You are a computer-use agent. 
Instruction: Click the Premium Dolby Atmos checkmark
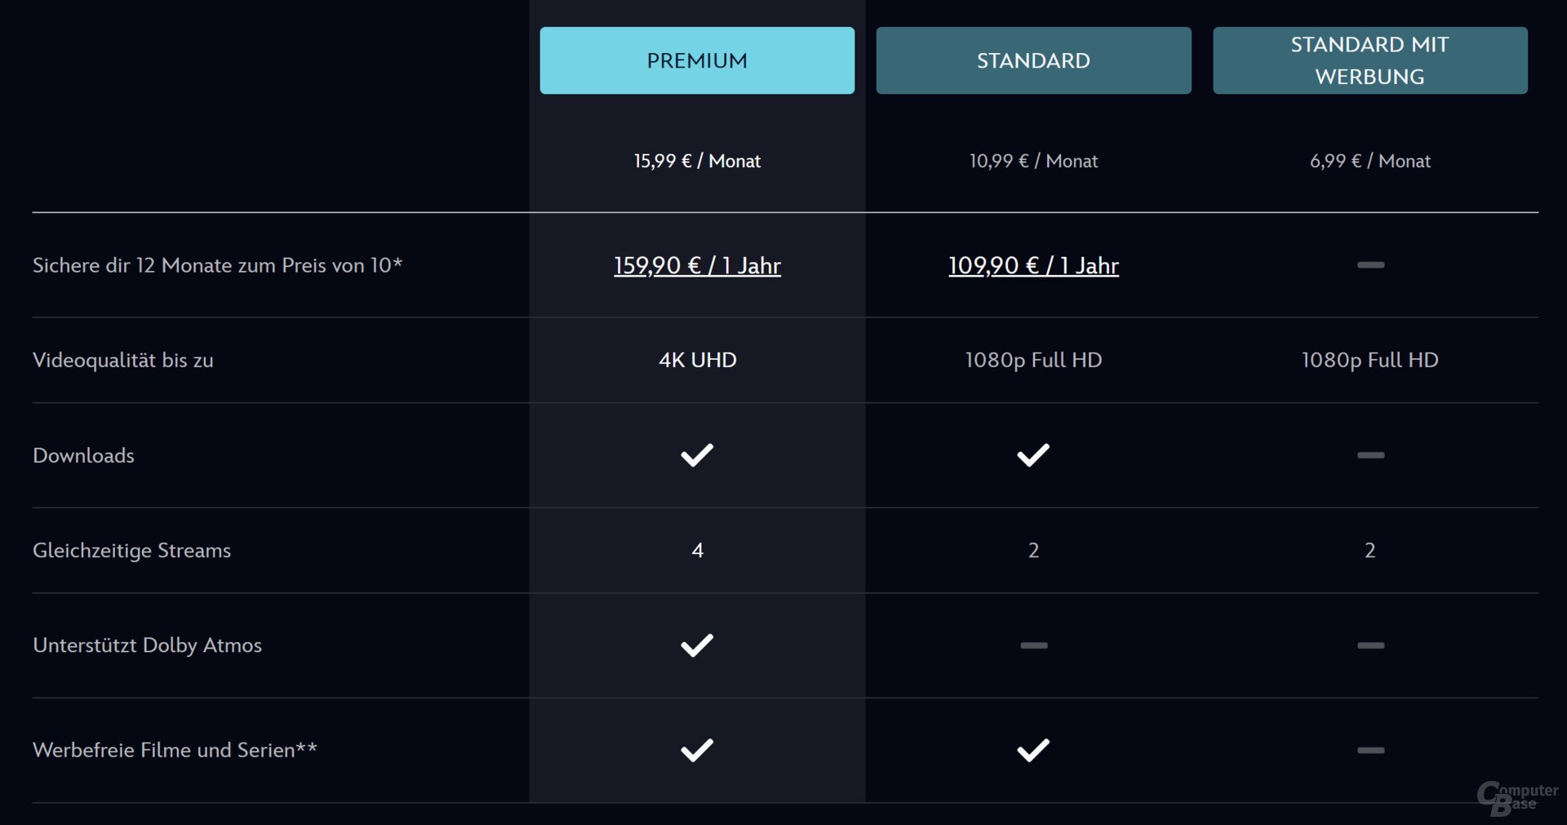pyautogui.click(x=697, y=645)
